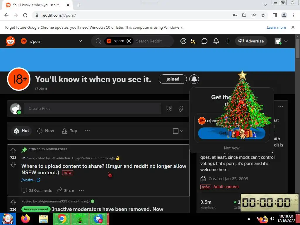
Task: Open notifications bell in Reddit header
Action: 216,41
